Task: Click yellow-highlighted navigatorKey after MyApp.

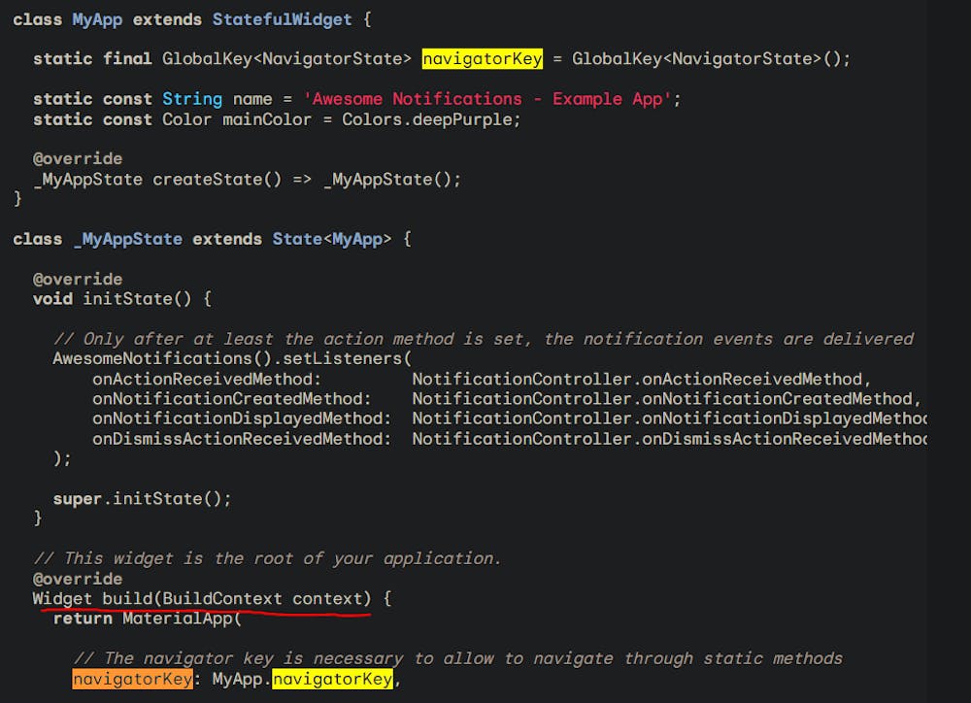Action: (x=332, y=680)
